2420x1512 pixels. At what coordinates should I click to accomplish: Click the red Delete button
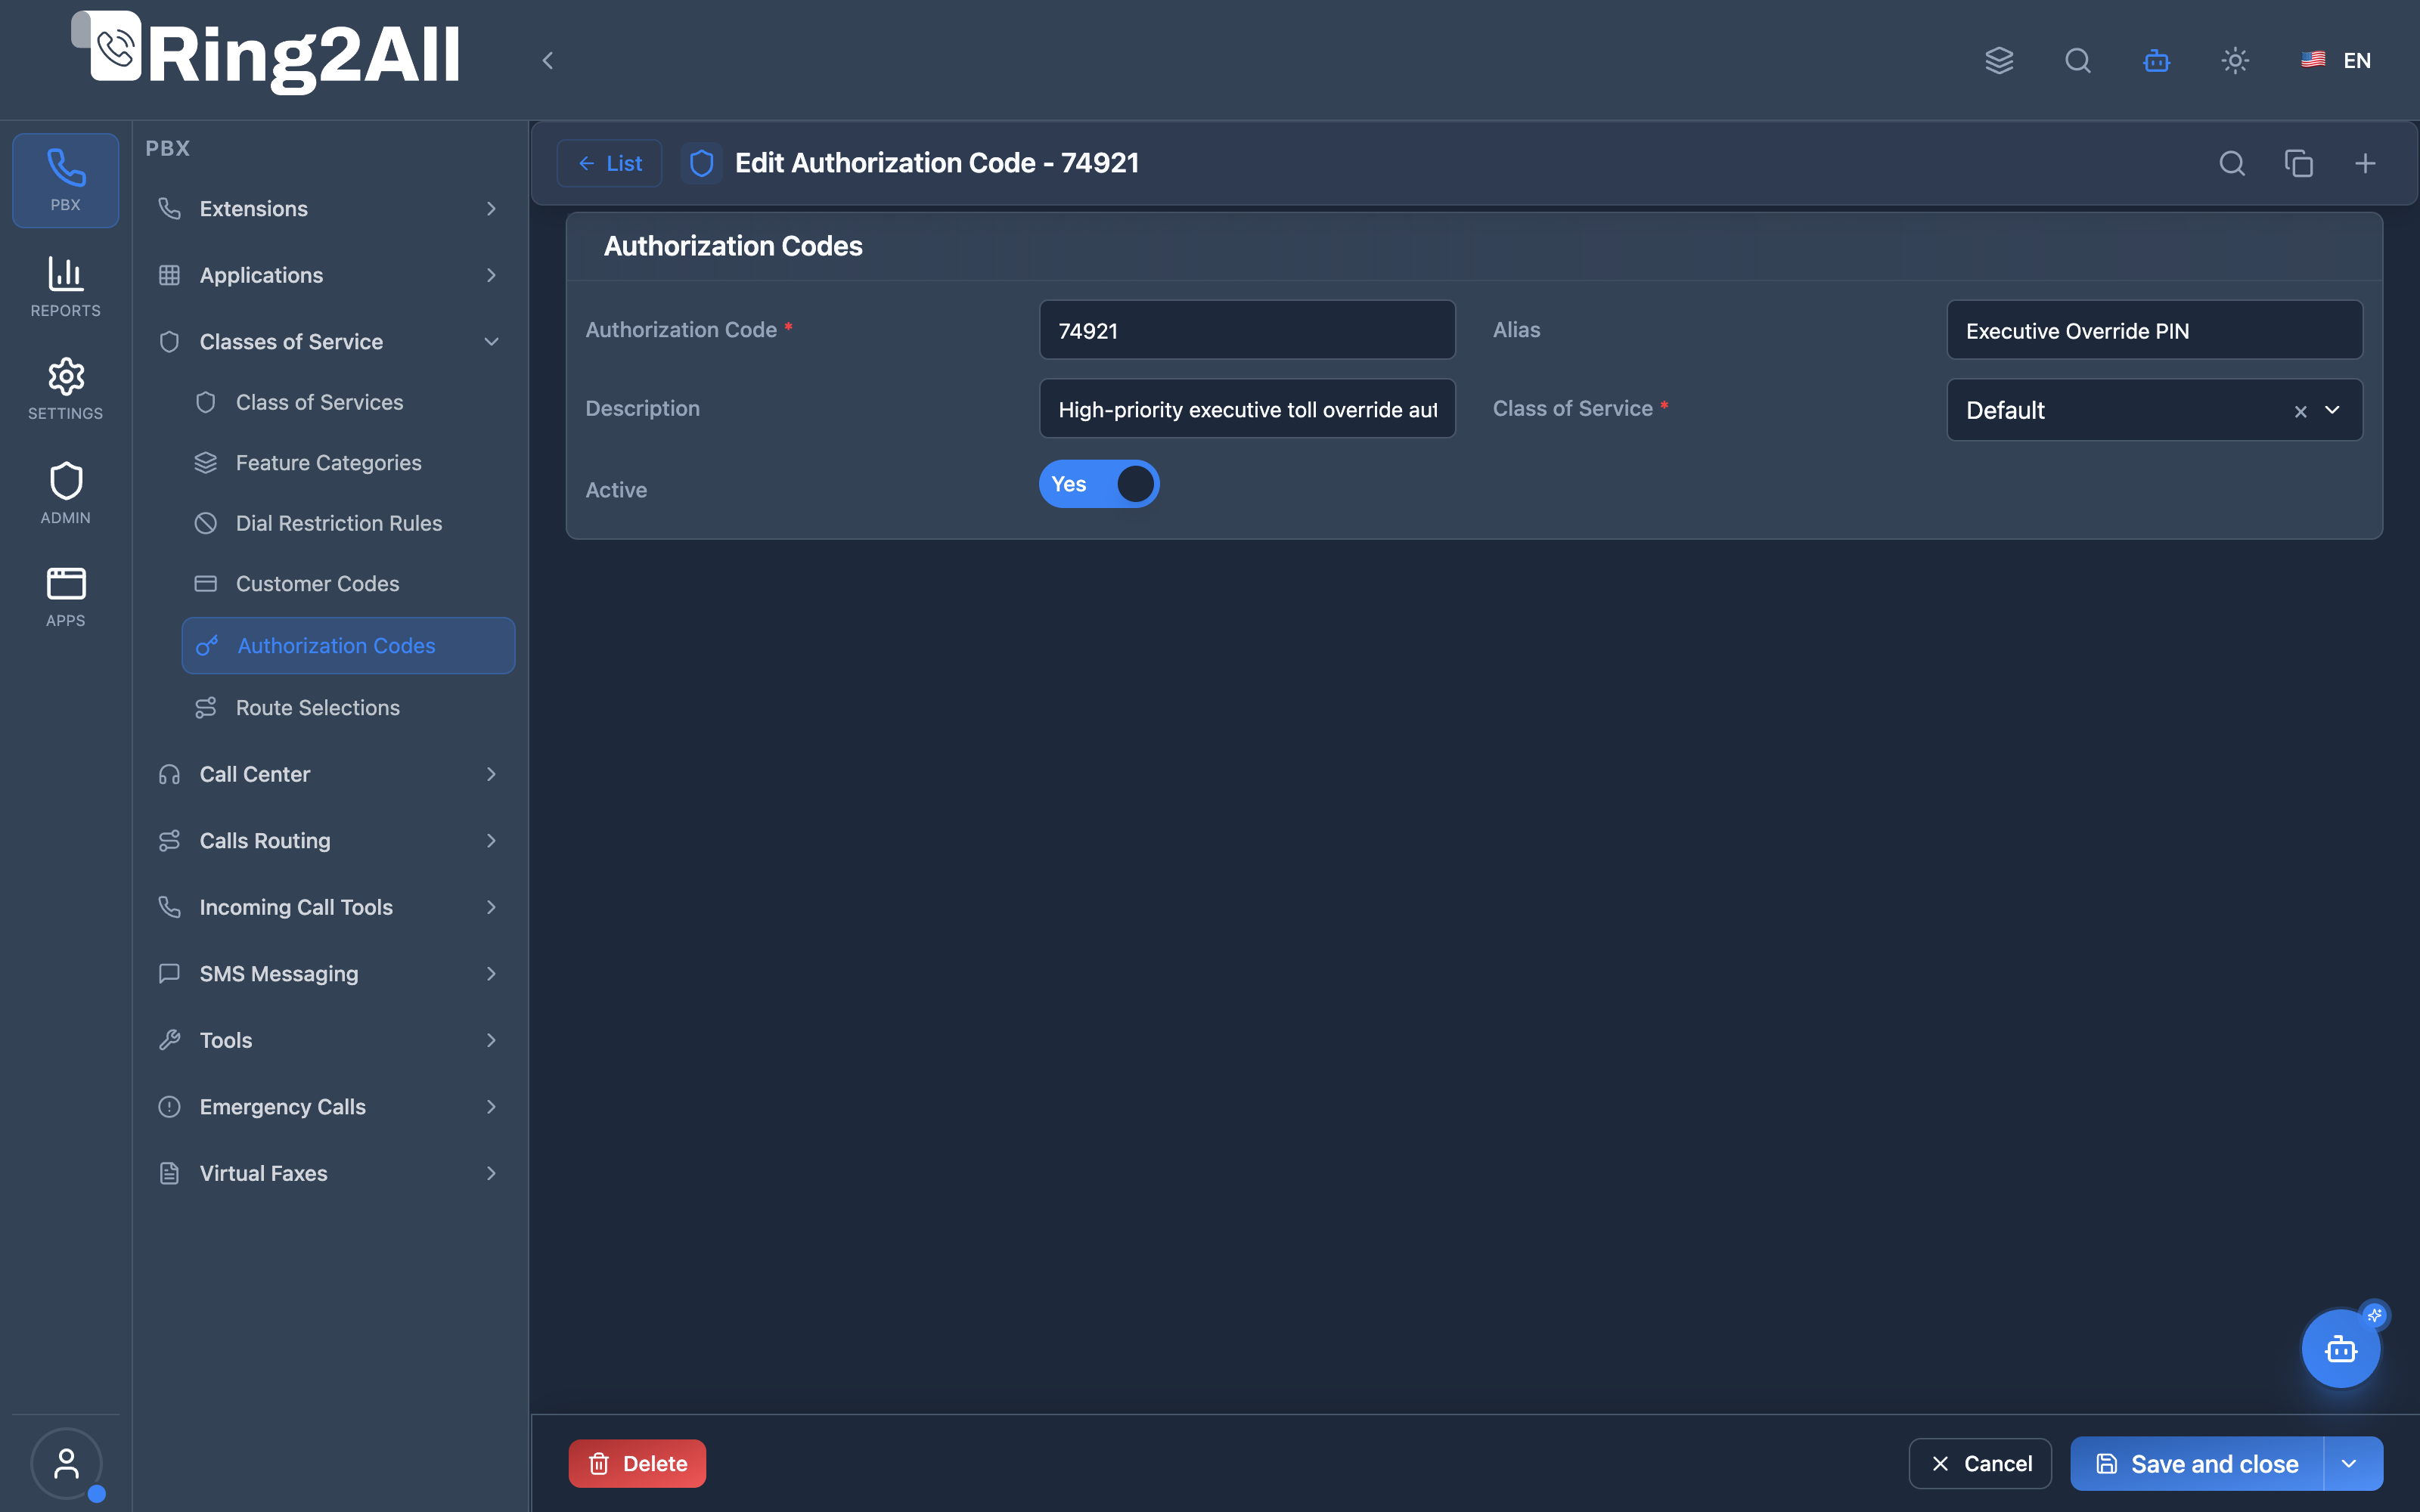[637, 1464]
